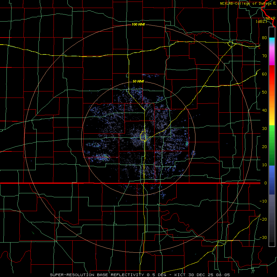Image resolution: width=277 pixels, height=277 pixels.
Task: Click the 60 dBZ scale value
Action: coord(264,74)
